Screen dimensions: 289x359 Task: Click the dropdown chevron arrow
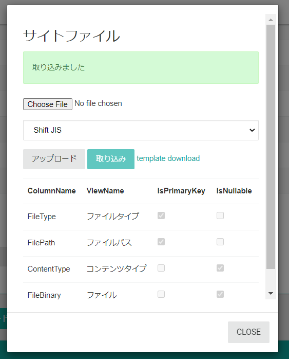pyautogui.click(x=252, y=130)
